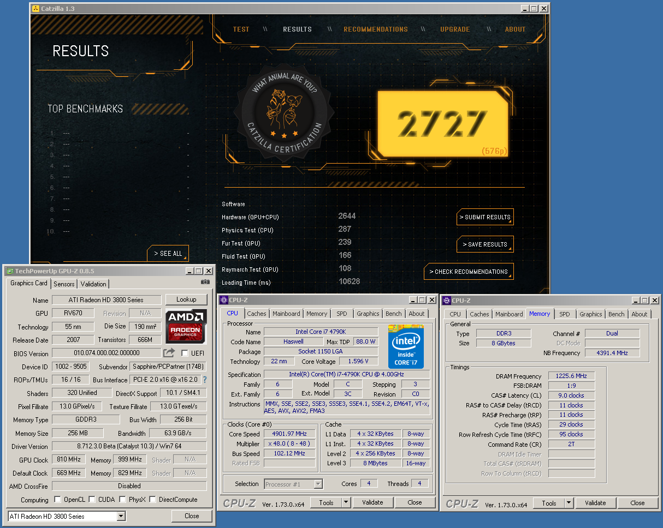This screenshot has height=528, width=663.
Task: Click the GPU-Z title bar app icon
Action: 9,271
